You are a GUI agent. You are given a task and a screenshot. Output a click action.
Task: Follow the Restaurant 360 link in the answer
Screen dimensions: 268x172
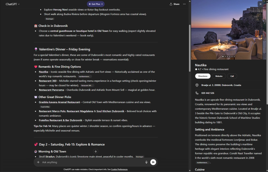(x=47, y=81)
